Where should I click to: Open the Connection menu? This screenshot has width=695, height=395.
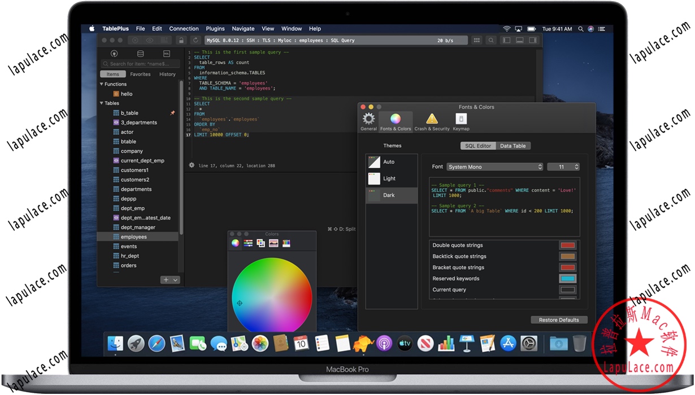pyautogui.click(x=184, y=28)
